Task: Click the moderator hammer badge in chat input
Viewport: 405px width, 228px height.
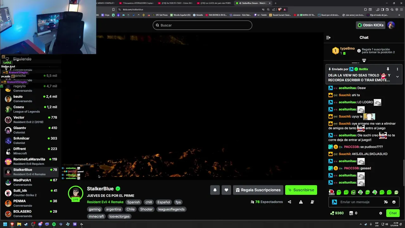Action: pyautogui.click(x=334, y=202)
